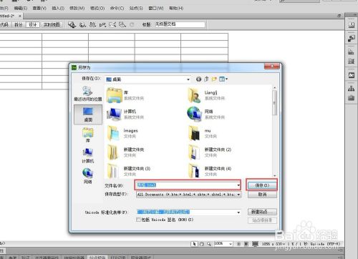Select the 新建文件夹 (2) folder
358x259 pixels.
click(210, 152)
